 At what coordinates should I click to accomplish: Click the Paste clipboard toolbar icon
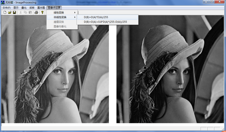(30, 12)
